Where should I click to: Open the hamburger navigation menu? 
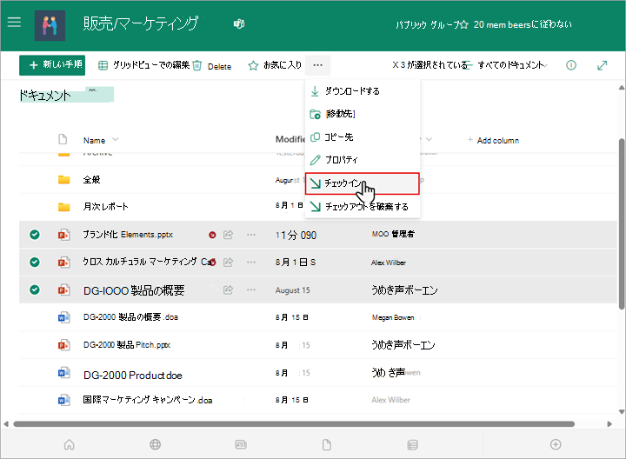14,22
